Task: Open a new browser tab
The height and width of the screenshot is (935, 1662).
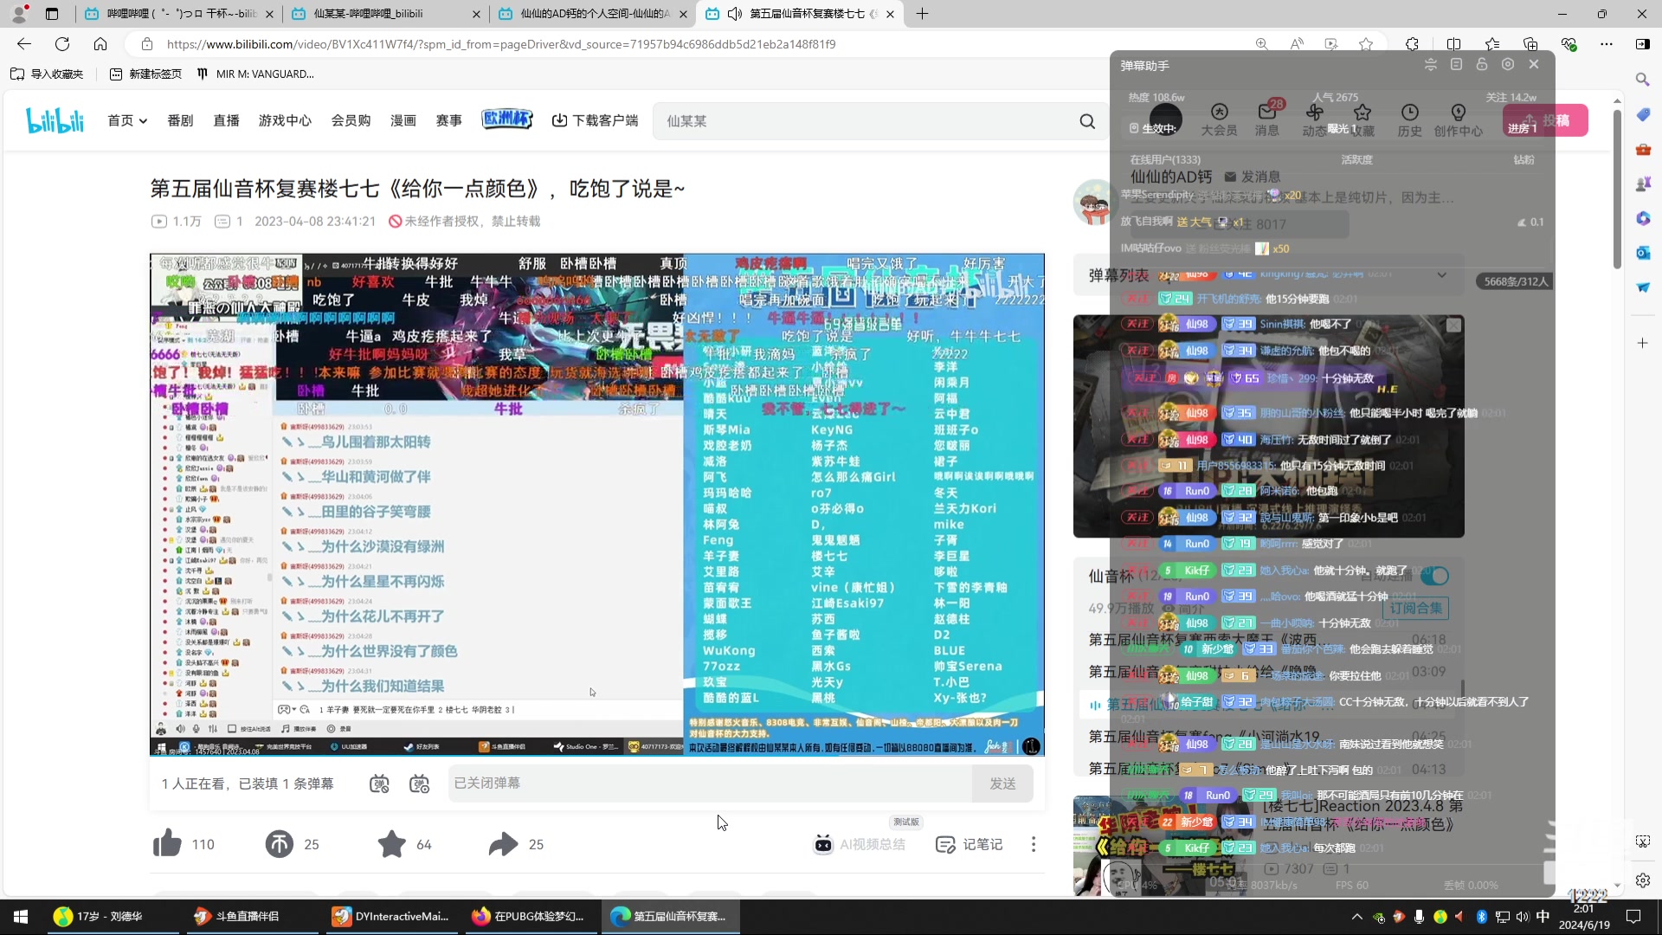Action: 922,14
